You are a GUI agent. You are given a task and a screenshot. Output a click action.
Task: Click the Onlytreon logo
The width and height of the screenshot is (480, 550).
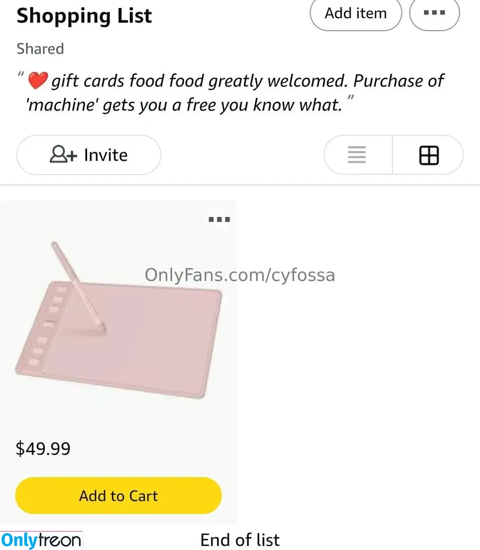click(41, 540)
